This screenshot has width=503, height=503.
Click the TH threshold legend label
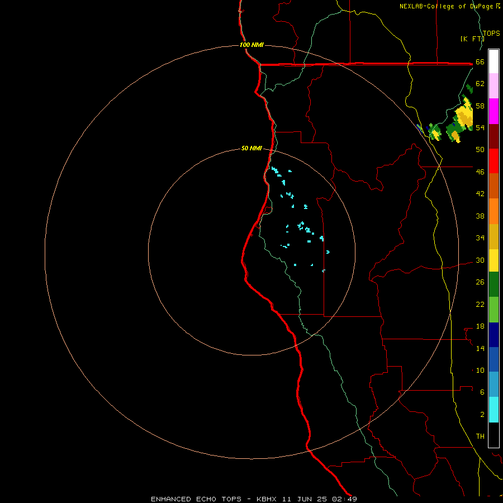[480, 436]
